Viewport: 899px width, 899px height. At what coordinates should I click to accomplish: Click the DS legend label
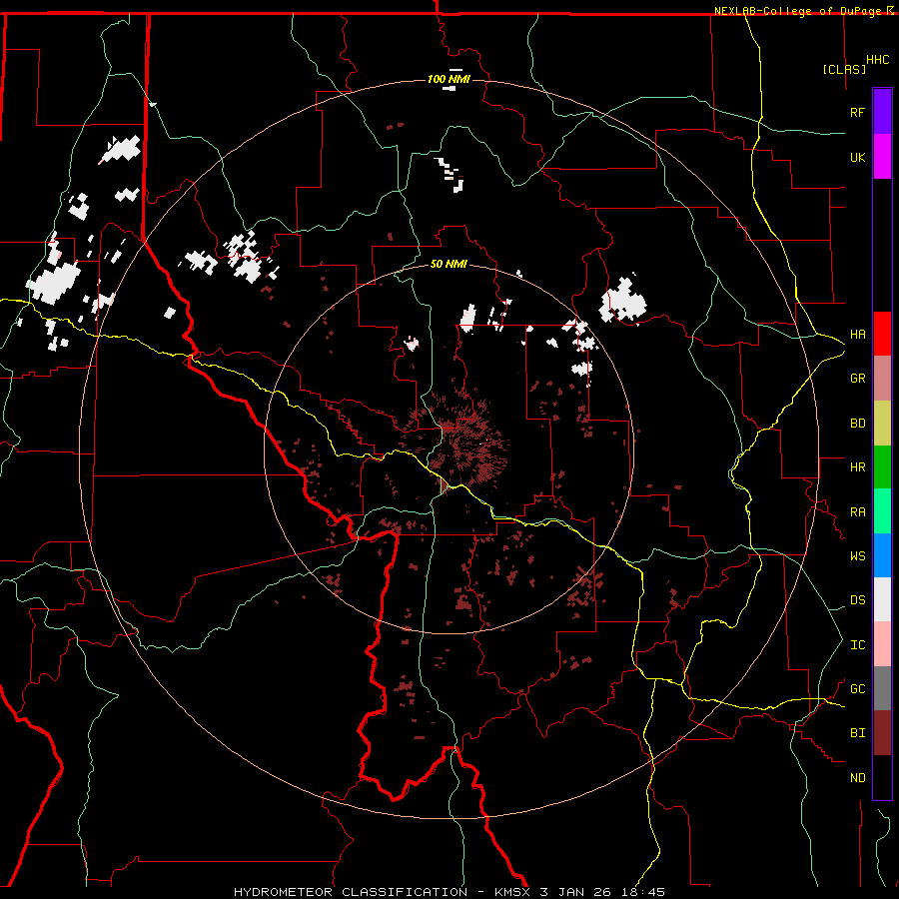pos(858,599)
